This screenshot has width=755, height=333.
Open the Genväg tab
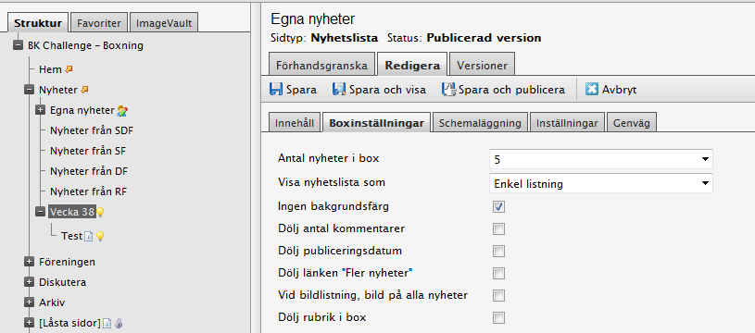click(631, 123)
